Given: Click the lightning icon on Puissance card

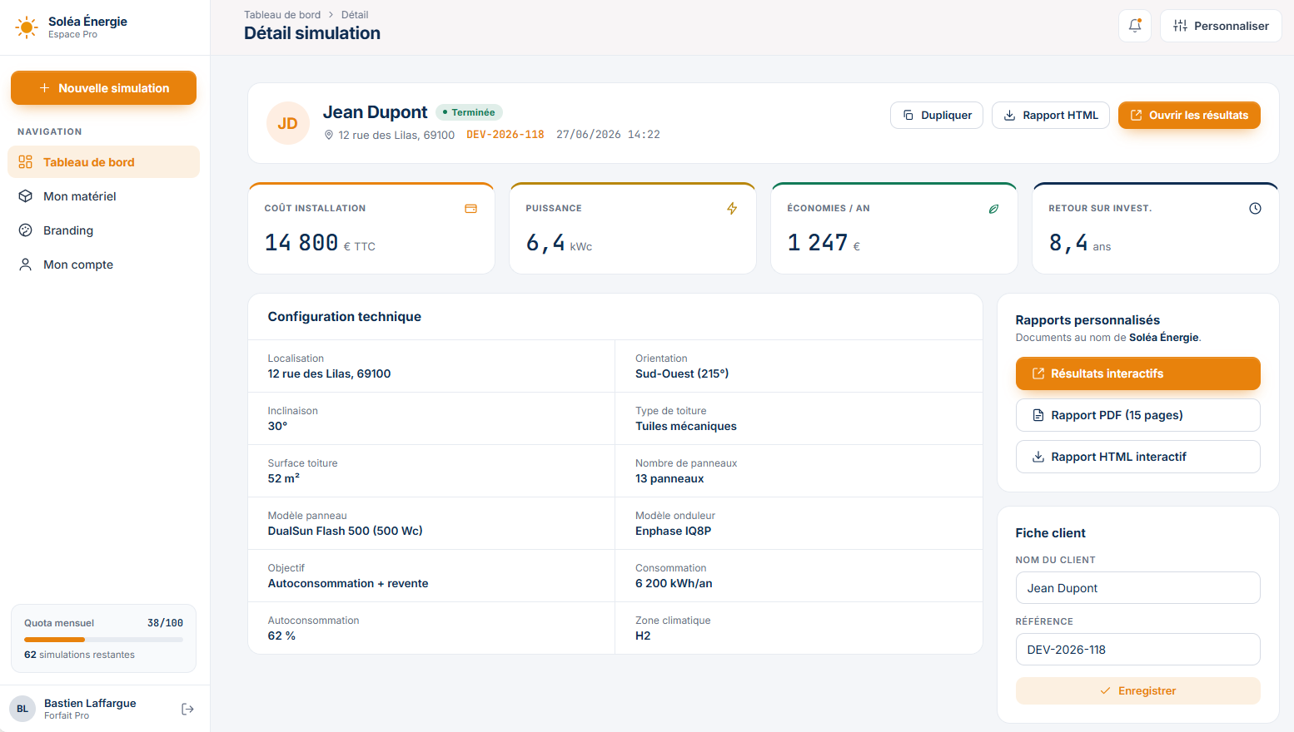Looking at the screenshot, I should tap(732, 209).
